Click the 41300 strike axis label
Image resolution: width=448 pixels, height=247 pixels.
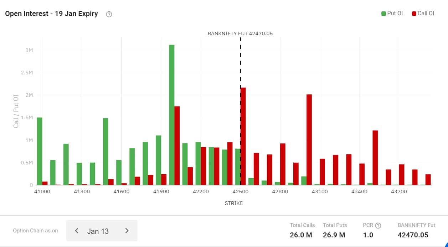pos(82,191)
